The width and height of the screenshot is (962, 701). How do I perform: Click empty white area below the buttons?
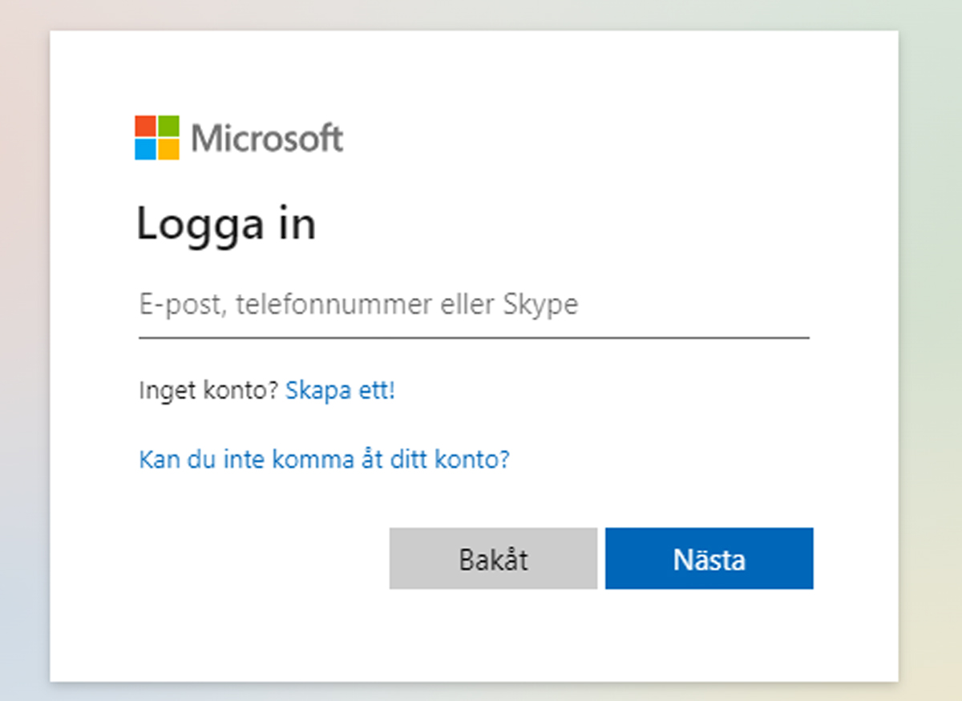[x=473, y=637]
